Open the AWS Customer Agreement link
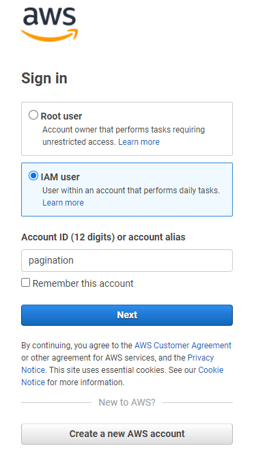The width and height of the screenshot is (256, 461). point(183,346)
